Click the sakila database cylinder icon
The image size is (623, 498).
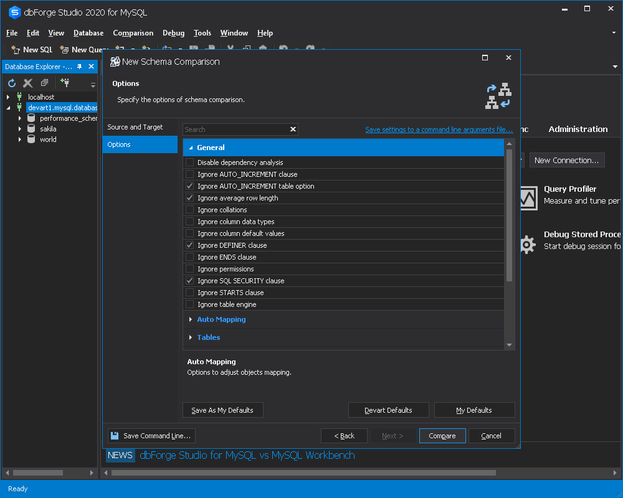pos(31,128)
